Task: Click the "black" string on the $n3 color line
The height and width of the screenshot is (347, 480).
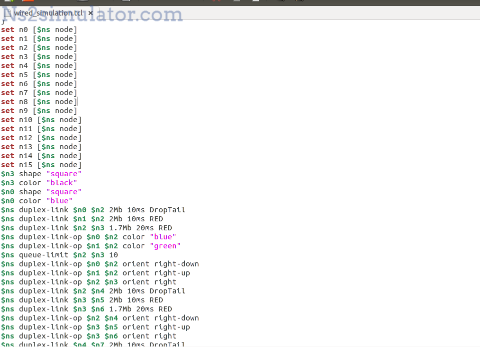Action: coord(62,183)
